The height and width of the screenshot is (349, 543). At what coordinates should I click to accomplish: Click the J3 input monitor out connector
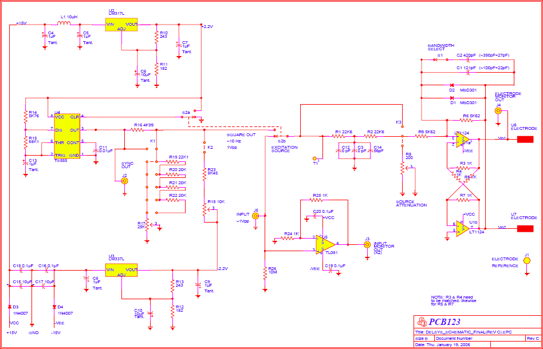[367, 244]
